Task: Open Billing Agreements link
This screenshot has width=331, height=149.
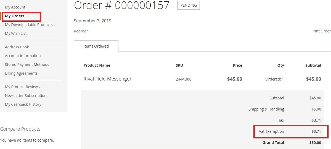Action: pyautogui.click(x=21, y=73)
